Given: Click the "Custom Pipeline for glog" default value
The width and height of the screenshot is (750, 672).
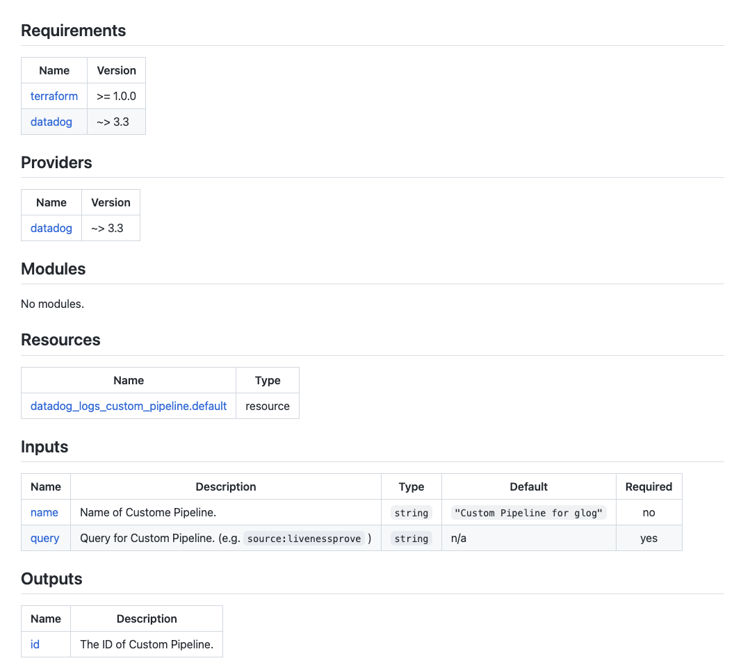Looking at the screenshot, I should [529, 513].
